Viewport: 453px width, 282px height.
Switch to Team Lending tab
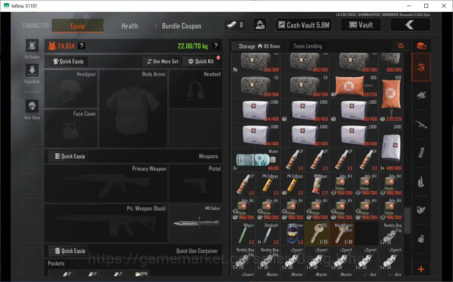point(308,46)
